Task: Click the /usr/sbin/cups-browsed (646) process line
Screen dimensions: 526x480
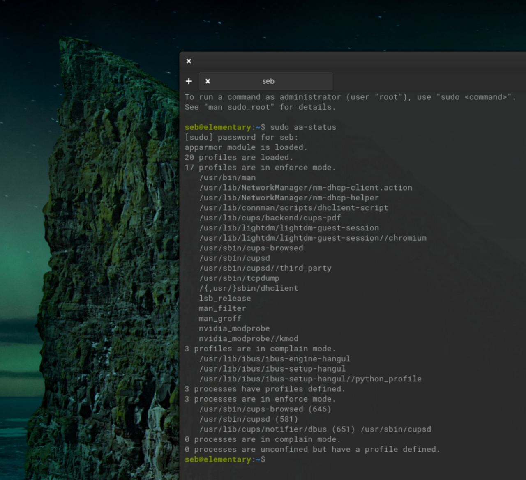Action: (265, 409)
